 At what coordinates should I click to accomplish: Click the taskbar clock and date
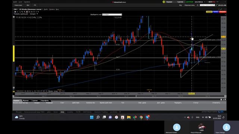[217, 117]
